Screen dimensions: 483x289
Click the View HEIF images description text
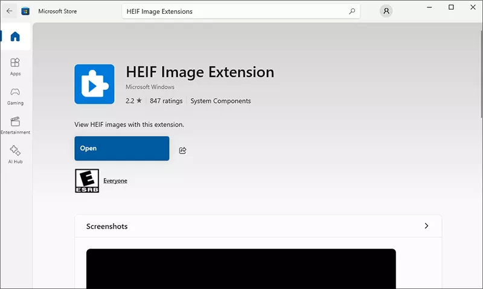tap(129, 125)
